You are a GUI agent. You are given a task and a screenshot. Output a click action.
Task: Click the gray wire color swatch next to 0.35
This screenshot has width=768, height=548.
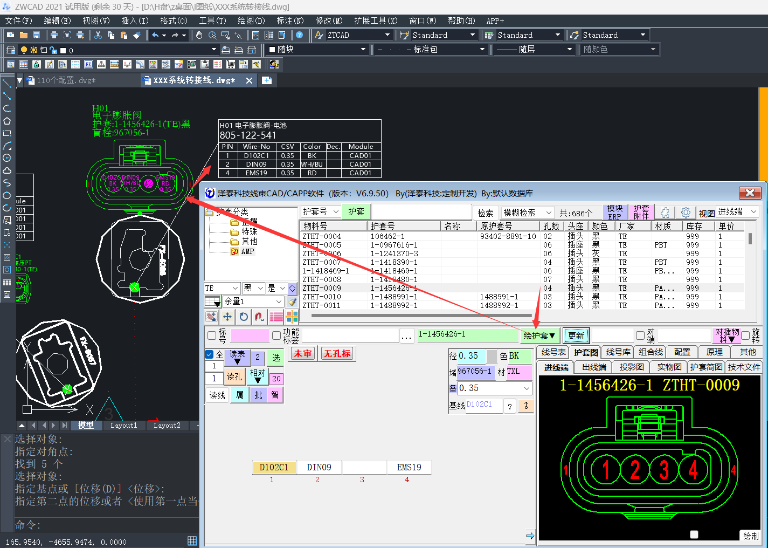[x=492, y=357]
